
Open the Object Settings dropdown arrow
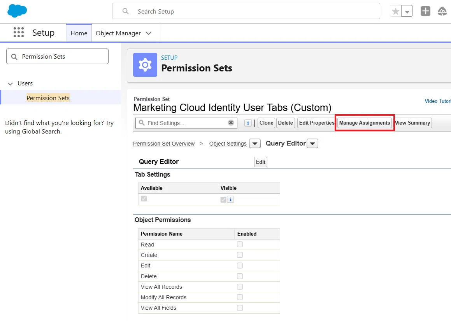pyautogui.click(x=255, y=144)
